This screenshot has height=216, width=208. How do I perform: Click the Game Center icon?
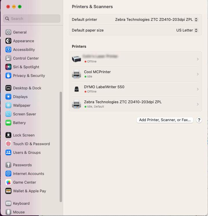[x=8, y=182]
